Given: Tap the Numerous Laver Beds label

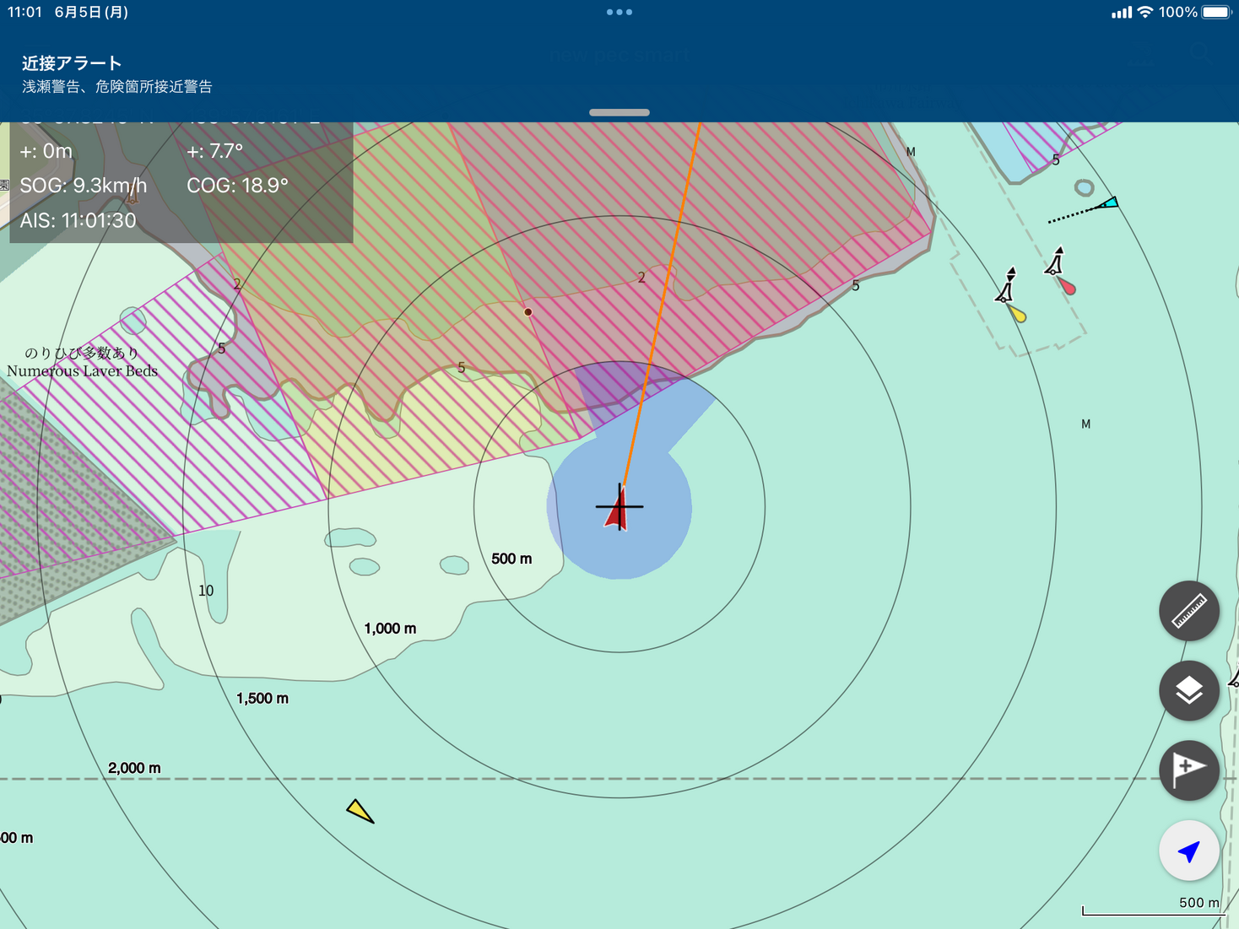Looking at the screenshot, I should (x=82, y=370).
